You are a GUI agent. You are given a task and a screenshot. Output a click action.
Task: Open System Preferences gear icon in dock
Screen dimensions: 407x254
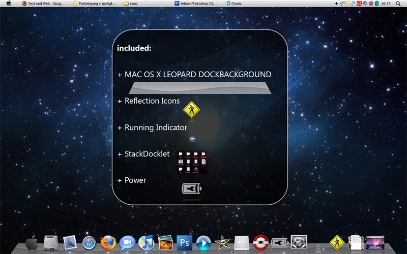[299, 243]
